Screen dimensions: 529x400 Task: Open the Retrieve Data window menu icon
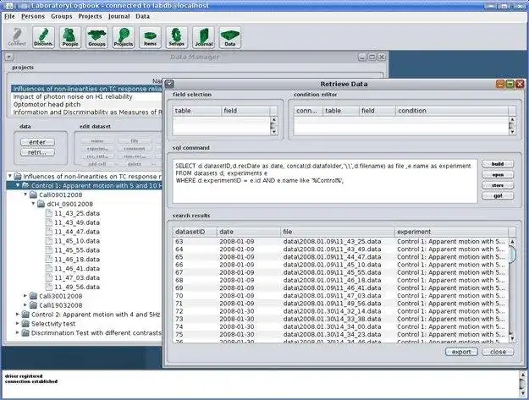pyautogui.click(x=169, y=84)
